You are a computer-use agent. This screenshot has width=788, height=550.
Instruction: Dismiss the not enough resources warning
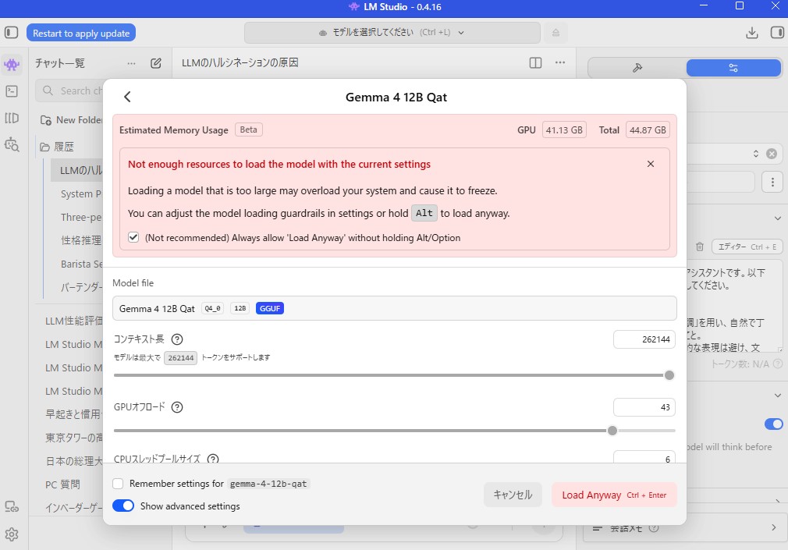click(x=651, y=164)
